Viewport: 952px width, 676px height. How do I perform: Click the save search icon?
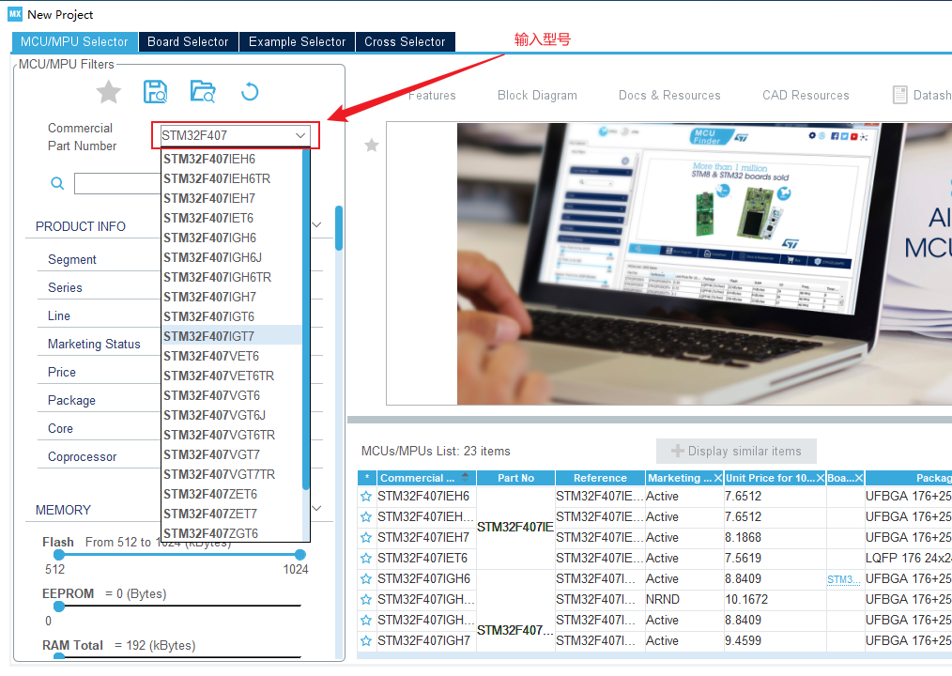[155, 92]
